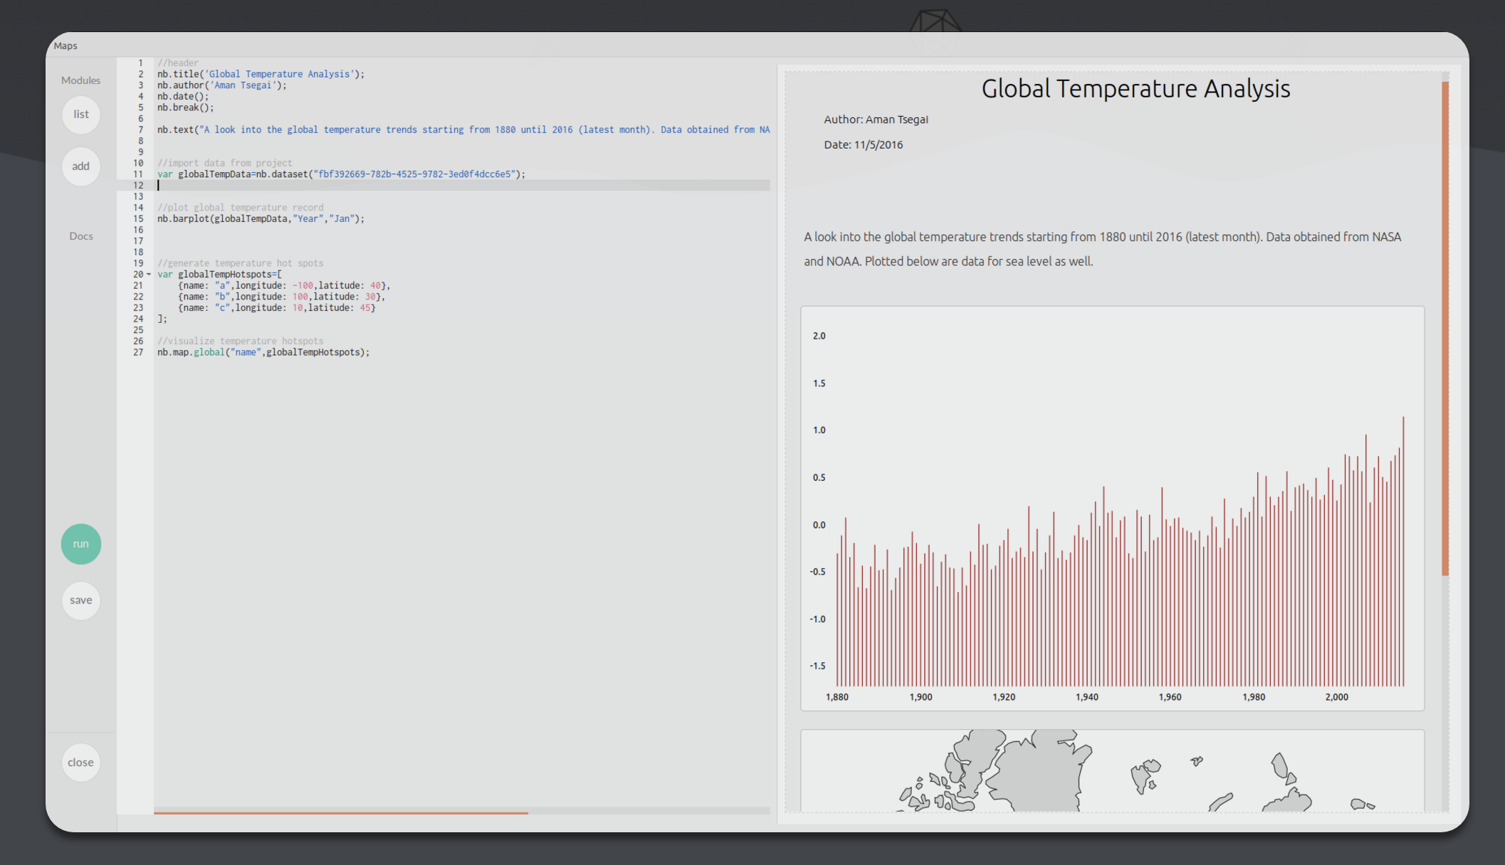Click the Global Temperature Analysis output heading
Viewport: 1505px width, 865px height.
click(1136, 89)
